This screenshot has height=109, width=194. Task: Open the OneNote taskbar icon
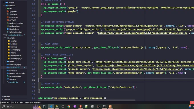click(75, 106)
